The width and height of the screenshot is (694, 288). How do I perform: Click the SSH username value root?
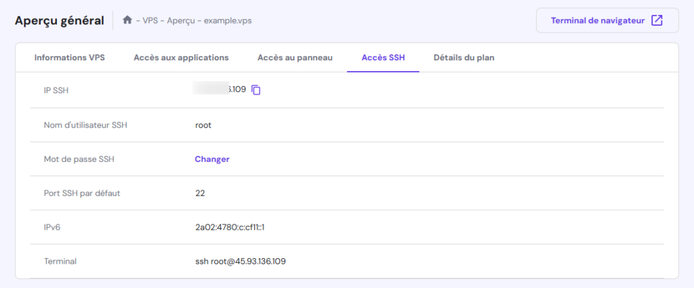203,125
